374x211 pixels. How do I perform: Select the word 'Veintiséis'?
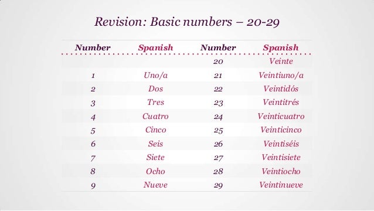281,144
